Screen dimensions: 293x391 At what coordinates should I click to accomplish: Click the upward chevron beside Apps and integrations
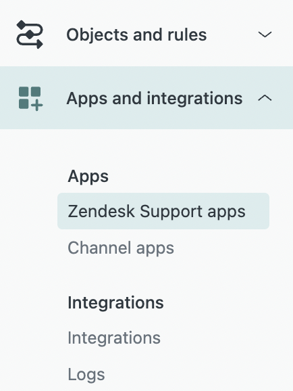point(265,98)
